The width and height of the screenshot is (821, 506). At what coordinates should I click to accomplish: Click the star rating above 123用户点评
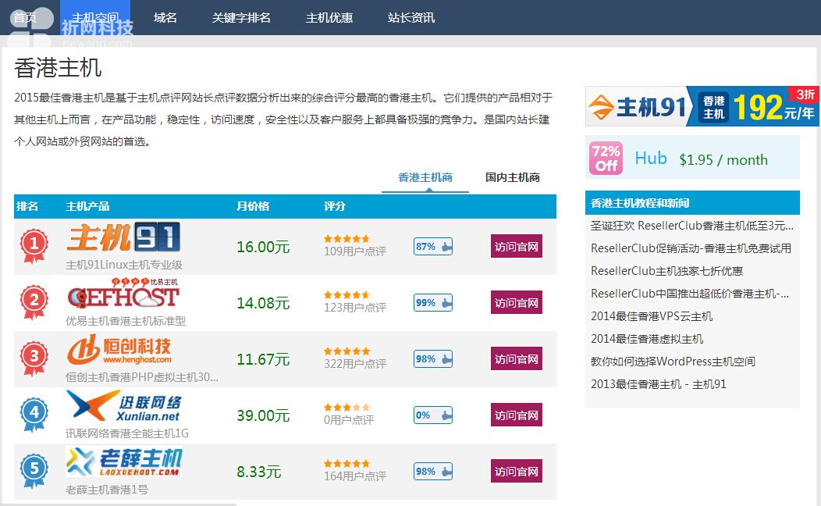(x=347, y=295)
